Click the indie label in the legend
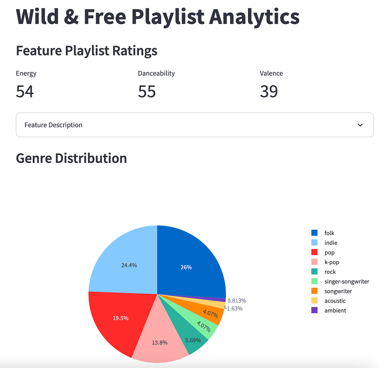The image size is (378, 368). (x=331, y=243)
